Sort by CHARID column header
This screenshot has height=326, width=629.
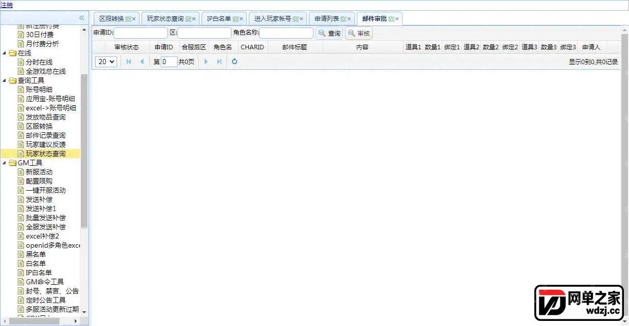pyautogui.click(x=252, y=47)
